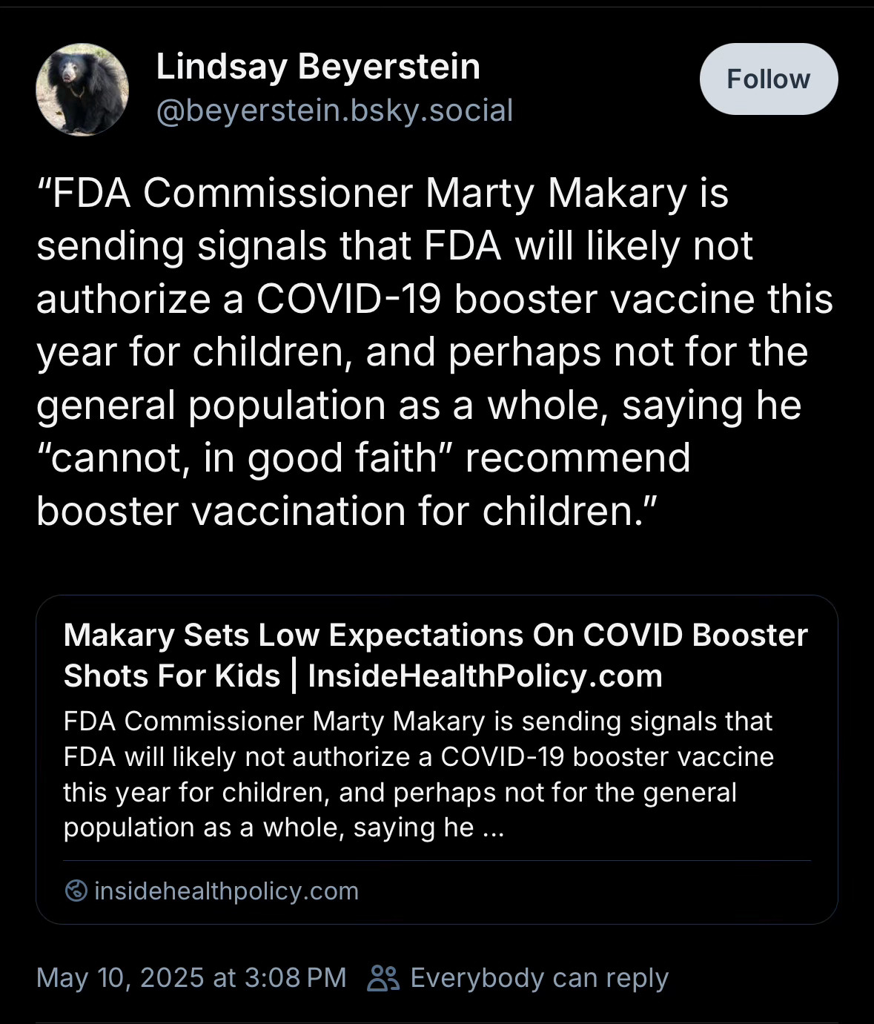Click the people icon before Everybody can reply
The image size is (874, 1024).
pos(383,978)
